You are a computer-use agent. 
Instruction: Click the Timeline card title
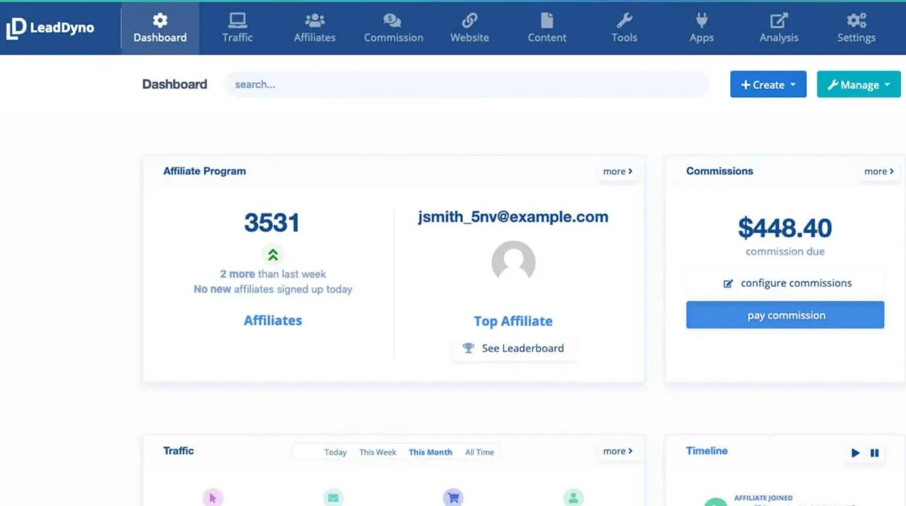point(706,451)
